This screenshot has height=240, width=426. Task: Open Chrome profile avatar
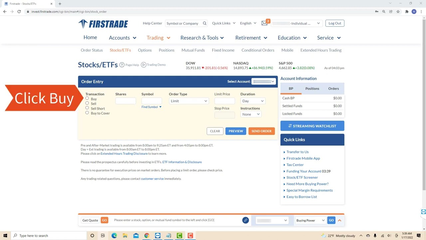pos(414,11)
